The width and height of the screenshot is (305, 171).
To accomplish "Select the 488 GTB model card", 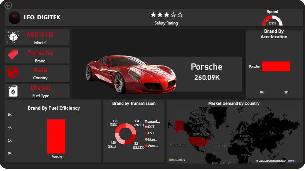I will click(x=37, y=38).
